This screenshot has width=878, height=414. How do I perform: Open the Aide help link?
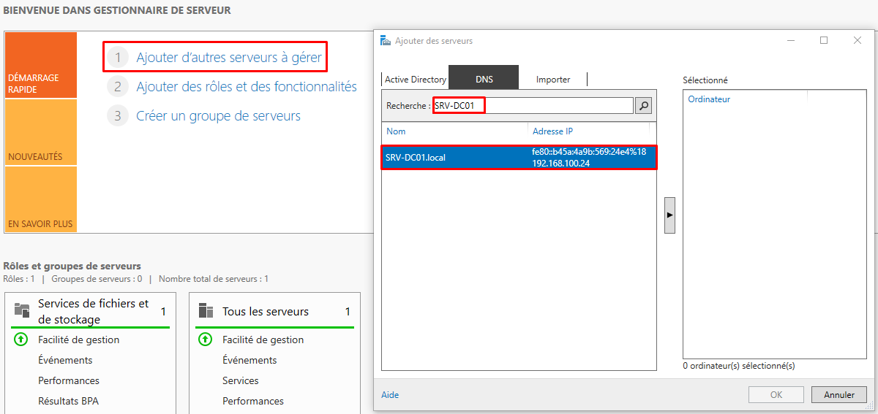tap(390, 395)
